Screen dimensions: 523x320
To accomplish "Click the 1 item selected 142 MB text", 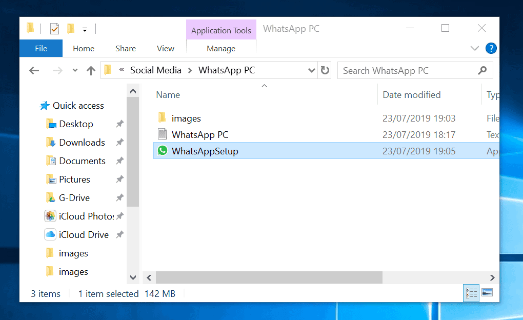I will (x=127, y=294).
